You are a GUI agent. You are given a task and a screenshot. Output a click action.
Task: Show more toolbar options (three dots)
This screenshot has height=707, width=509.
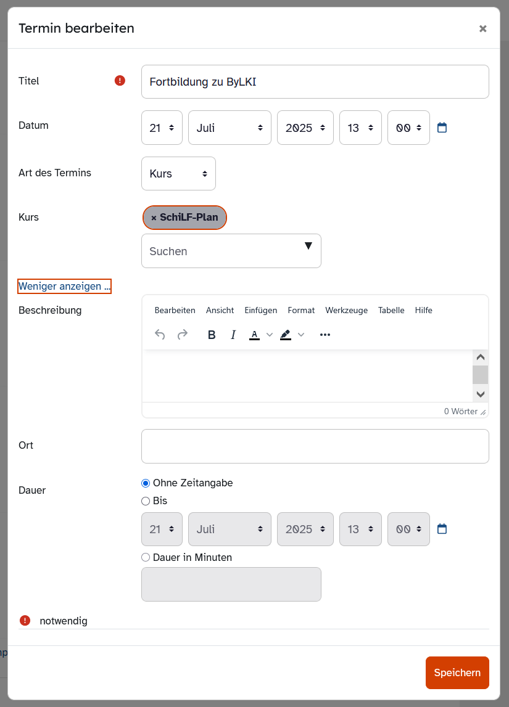(x=325, y=335)
